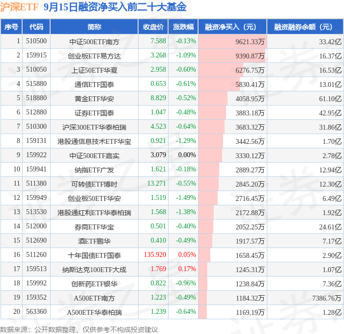Select the 9621.33万 net purchase bar
Image resolution: width=344 pixels, height=334 pixels.
(232, 41)
